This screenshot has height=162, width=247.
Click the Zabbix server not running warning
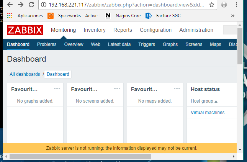pos(120,148)
